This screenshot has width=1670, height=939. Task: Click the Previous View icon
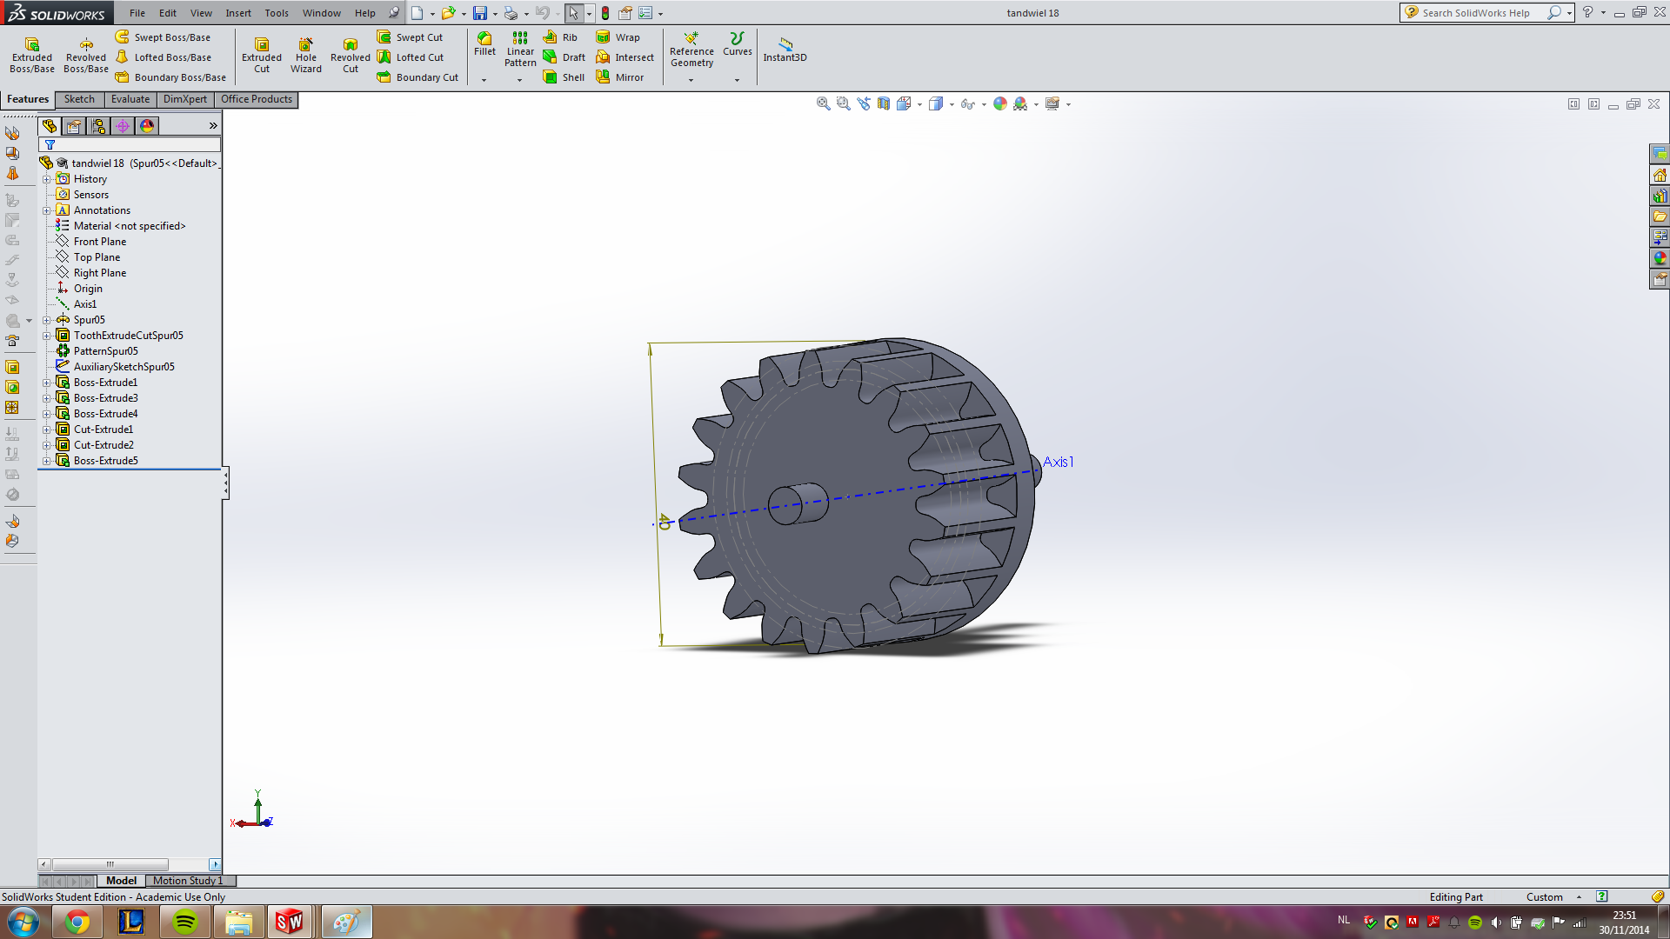(863, 103)
